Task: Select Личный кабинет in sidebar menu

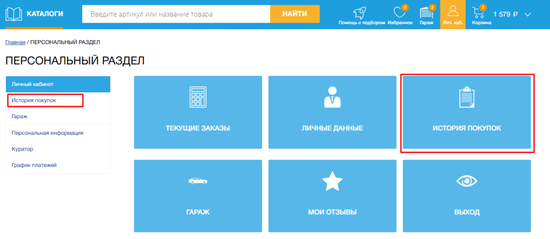Action: pyautogui.click(x=57, y=84)
